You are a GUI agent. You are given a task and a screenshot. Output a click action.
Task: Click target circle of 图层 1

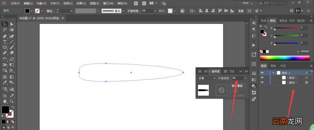point(306,73)
